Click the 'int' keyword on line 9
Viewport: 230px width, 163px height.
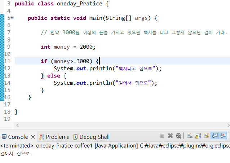click(x=45, y=47)
